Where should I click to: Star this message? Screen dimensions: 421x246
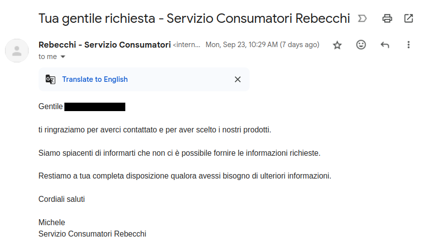click(337, 45)
